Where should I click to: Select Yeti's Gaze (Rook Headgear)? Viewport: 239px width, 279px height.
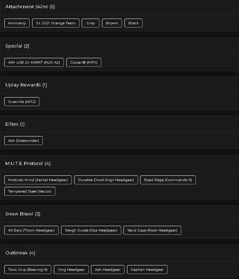[152, 230]
